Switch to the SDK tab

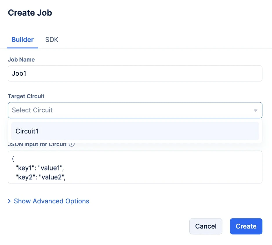pyautogui.click(x=52, y=40)
